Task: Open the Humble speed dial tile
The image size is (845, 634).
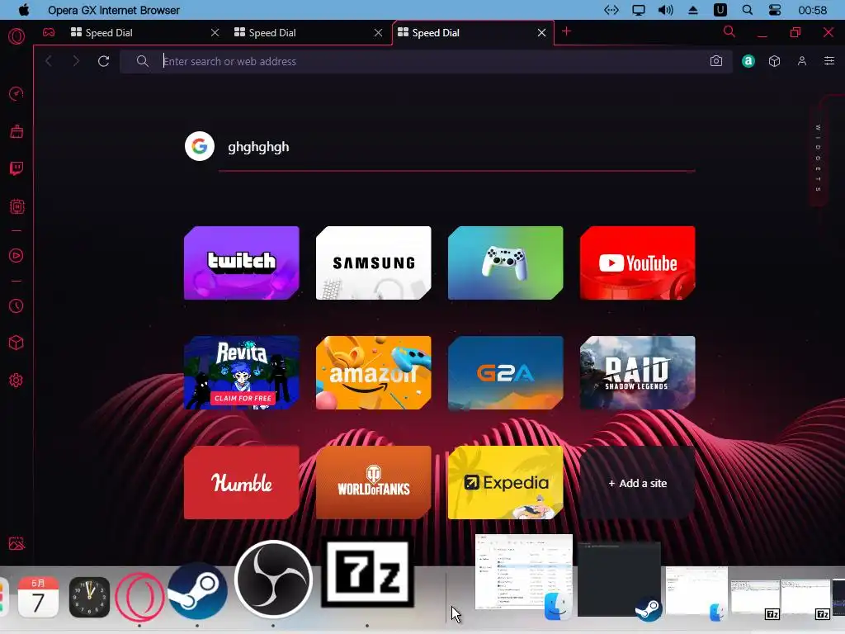Action: 242,482
